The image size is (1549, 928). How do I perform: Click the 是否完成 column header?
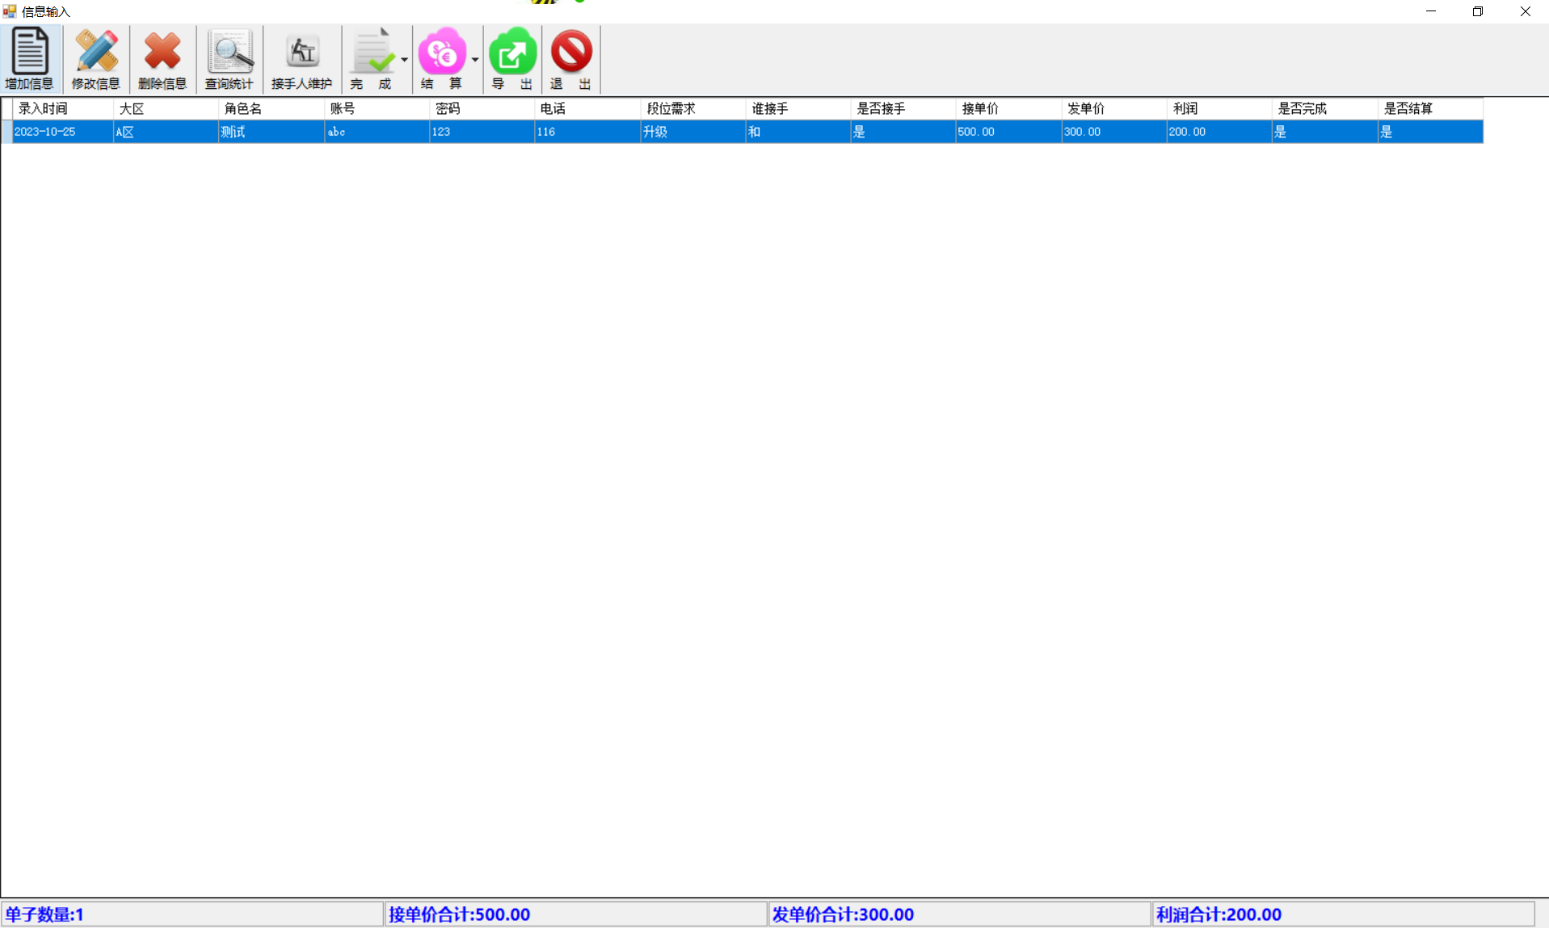pyautogui.click(x=1325, y=108)
